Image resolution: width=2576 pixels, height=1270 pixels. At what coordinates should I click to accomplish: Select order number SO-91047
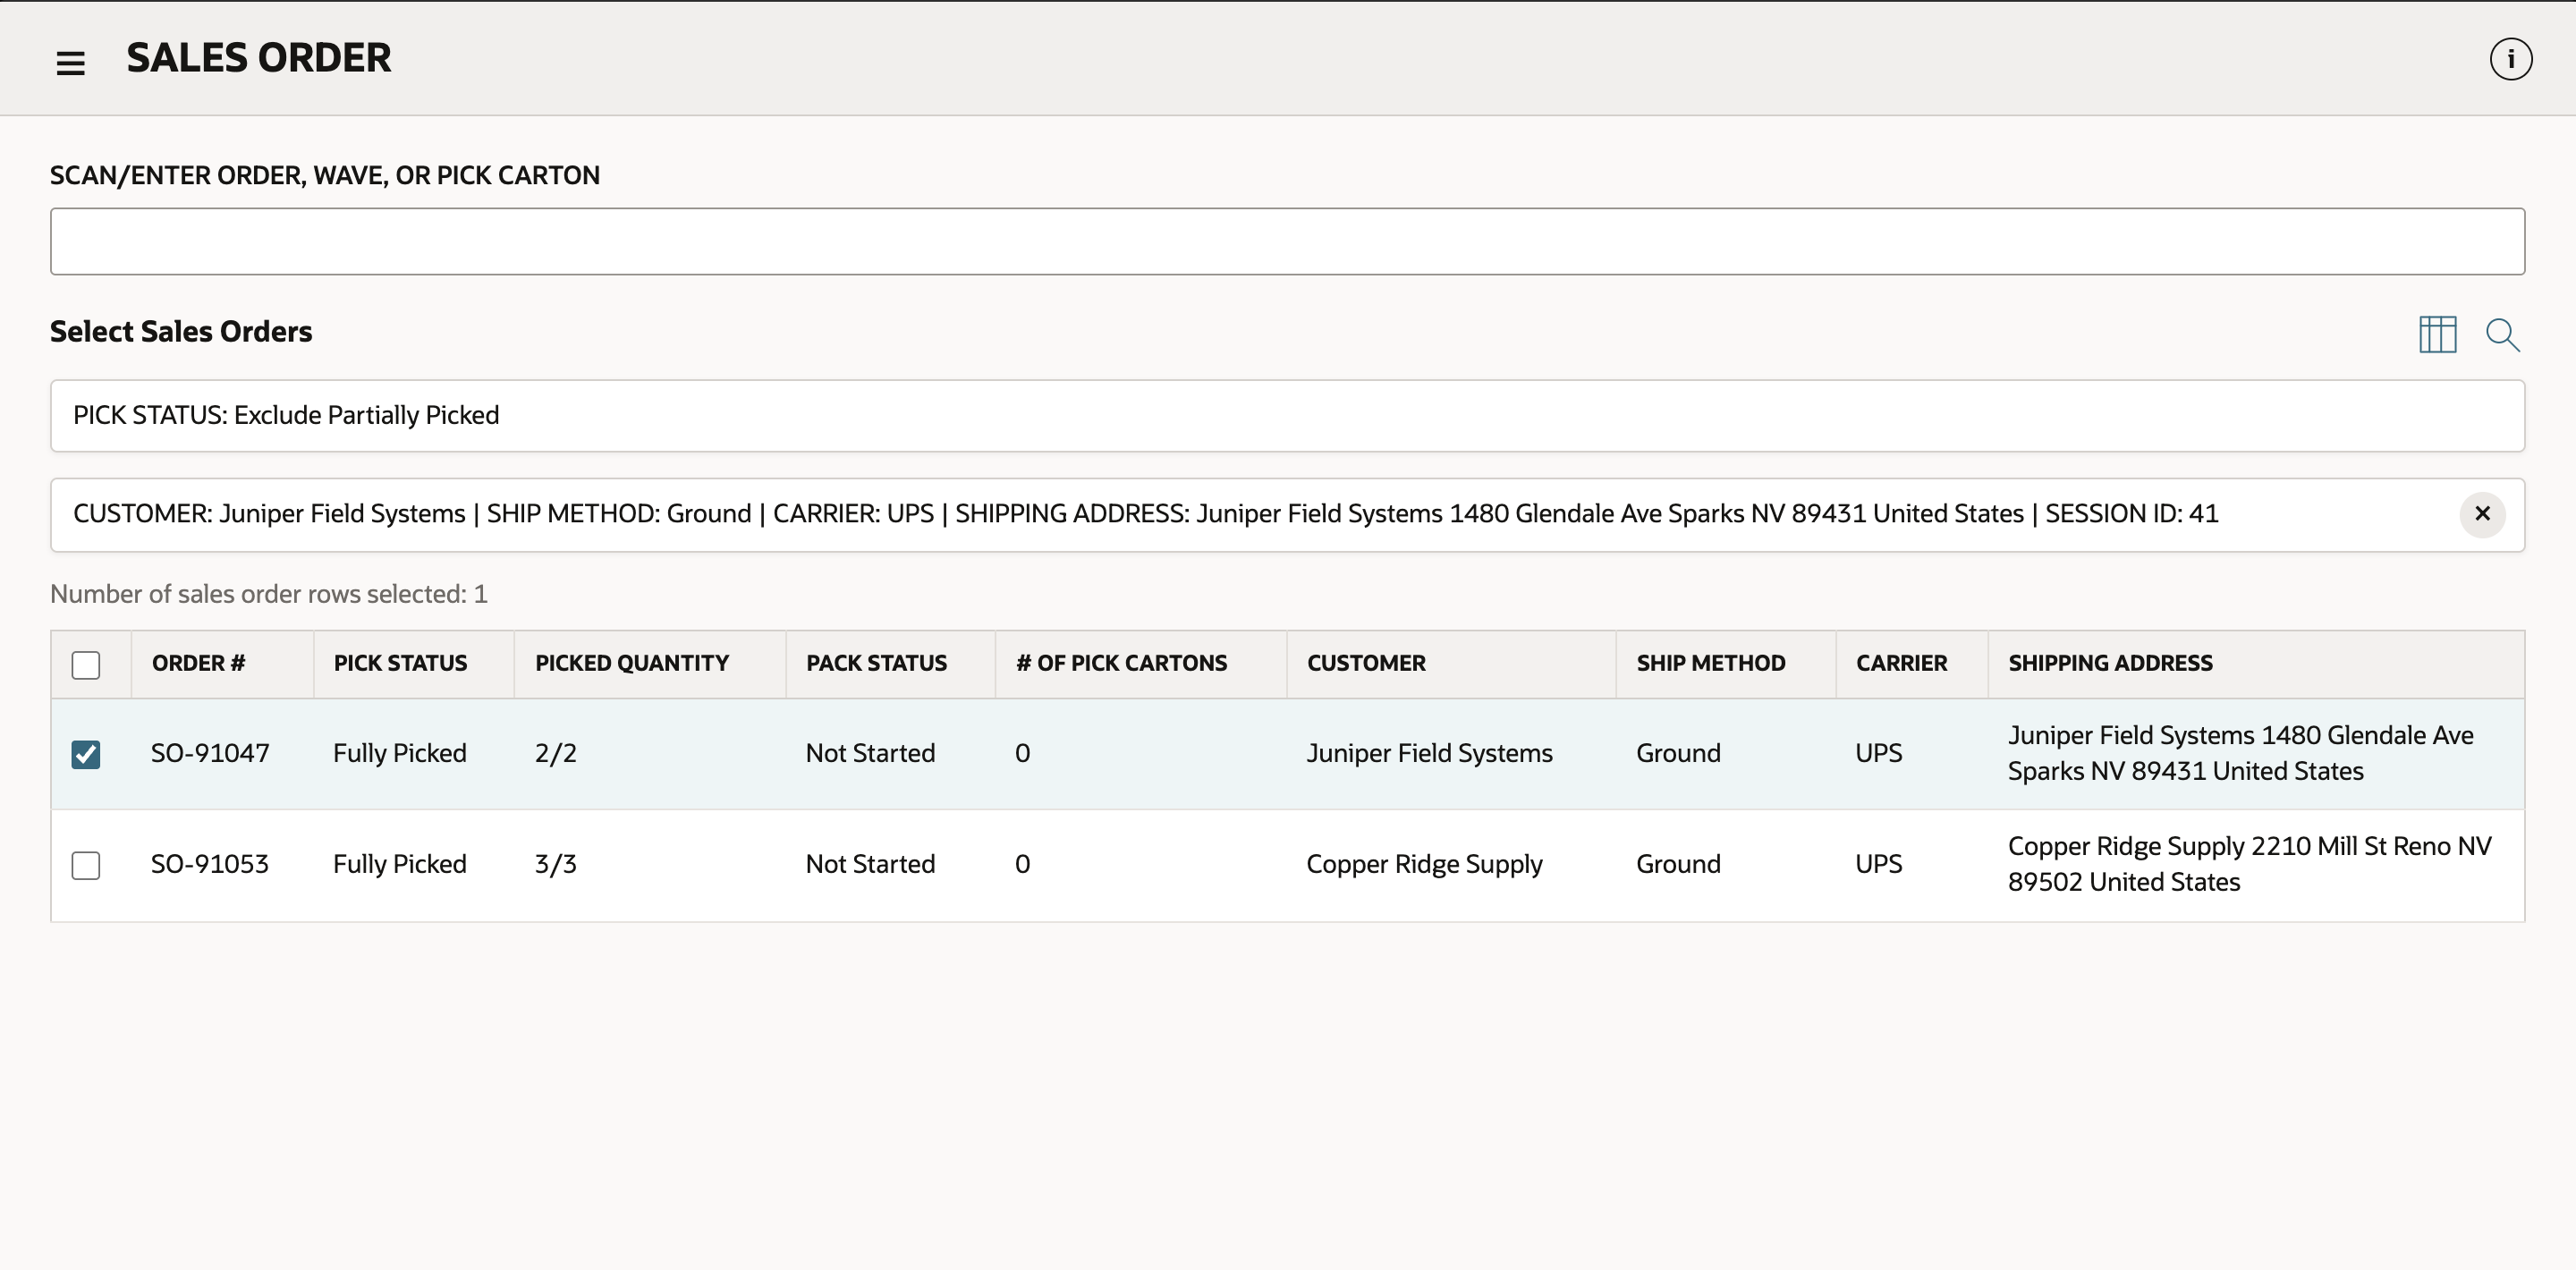tap(210, 753)
